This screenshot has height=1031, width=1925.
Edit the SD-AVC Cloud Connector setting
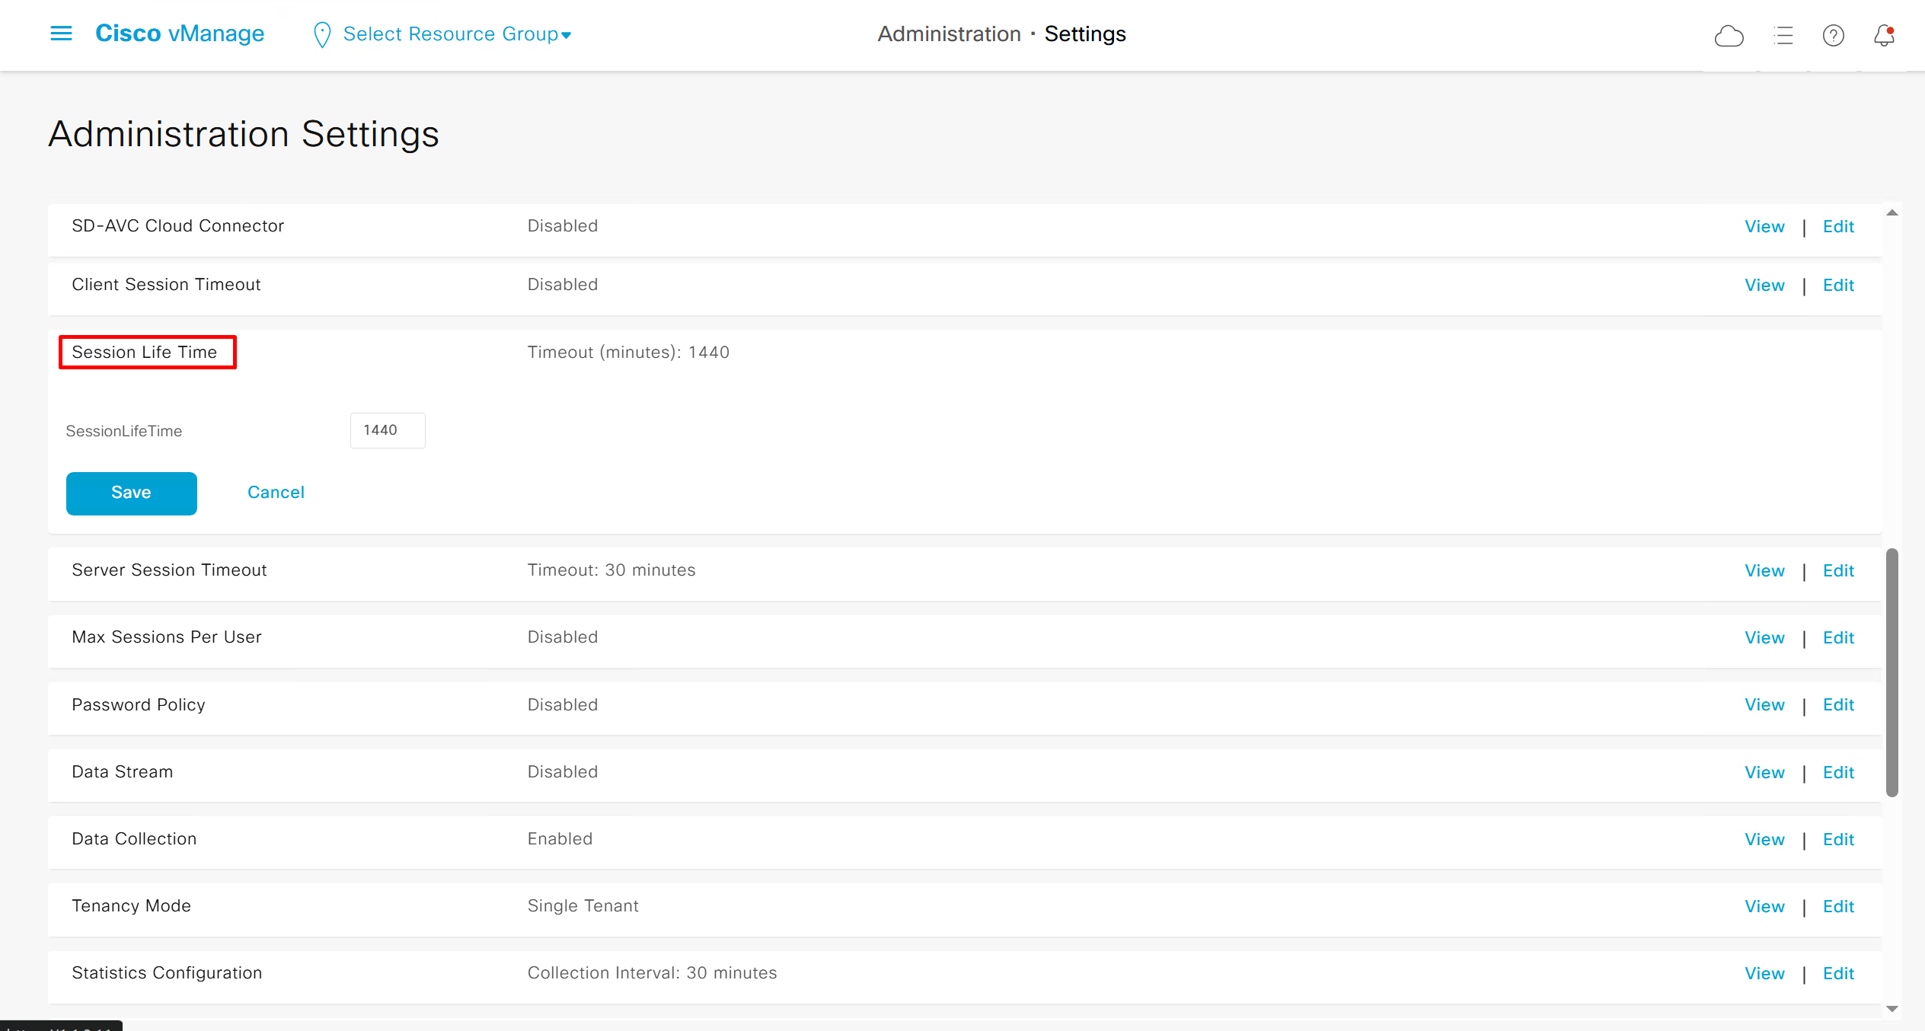pos(1837,227)
